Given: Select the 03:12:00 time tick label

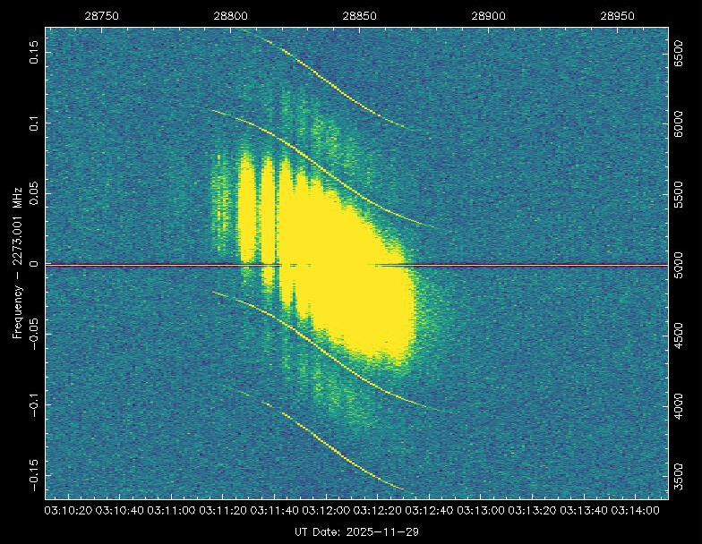Looking at the screenshot, I should point(326,510).
